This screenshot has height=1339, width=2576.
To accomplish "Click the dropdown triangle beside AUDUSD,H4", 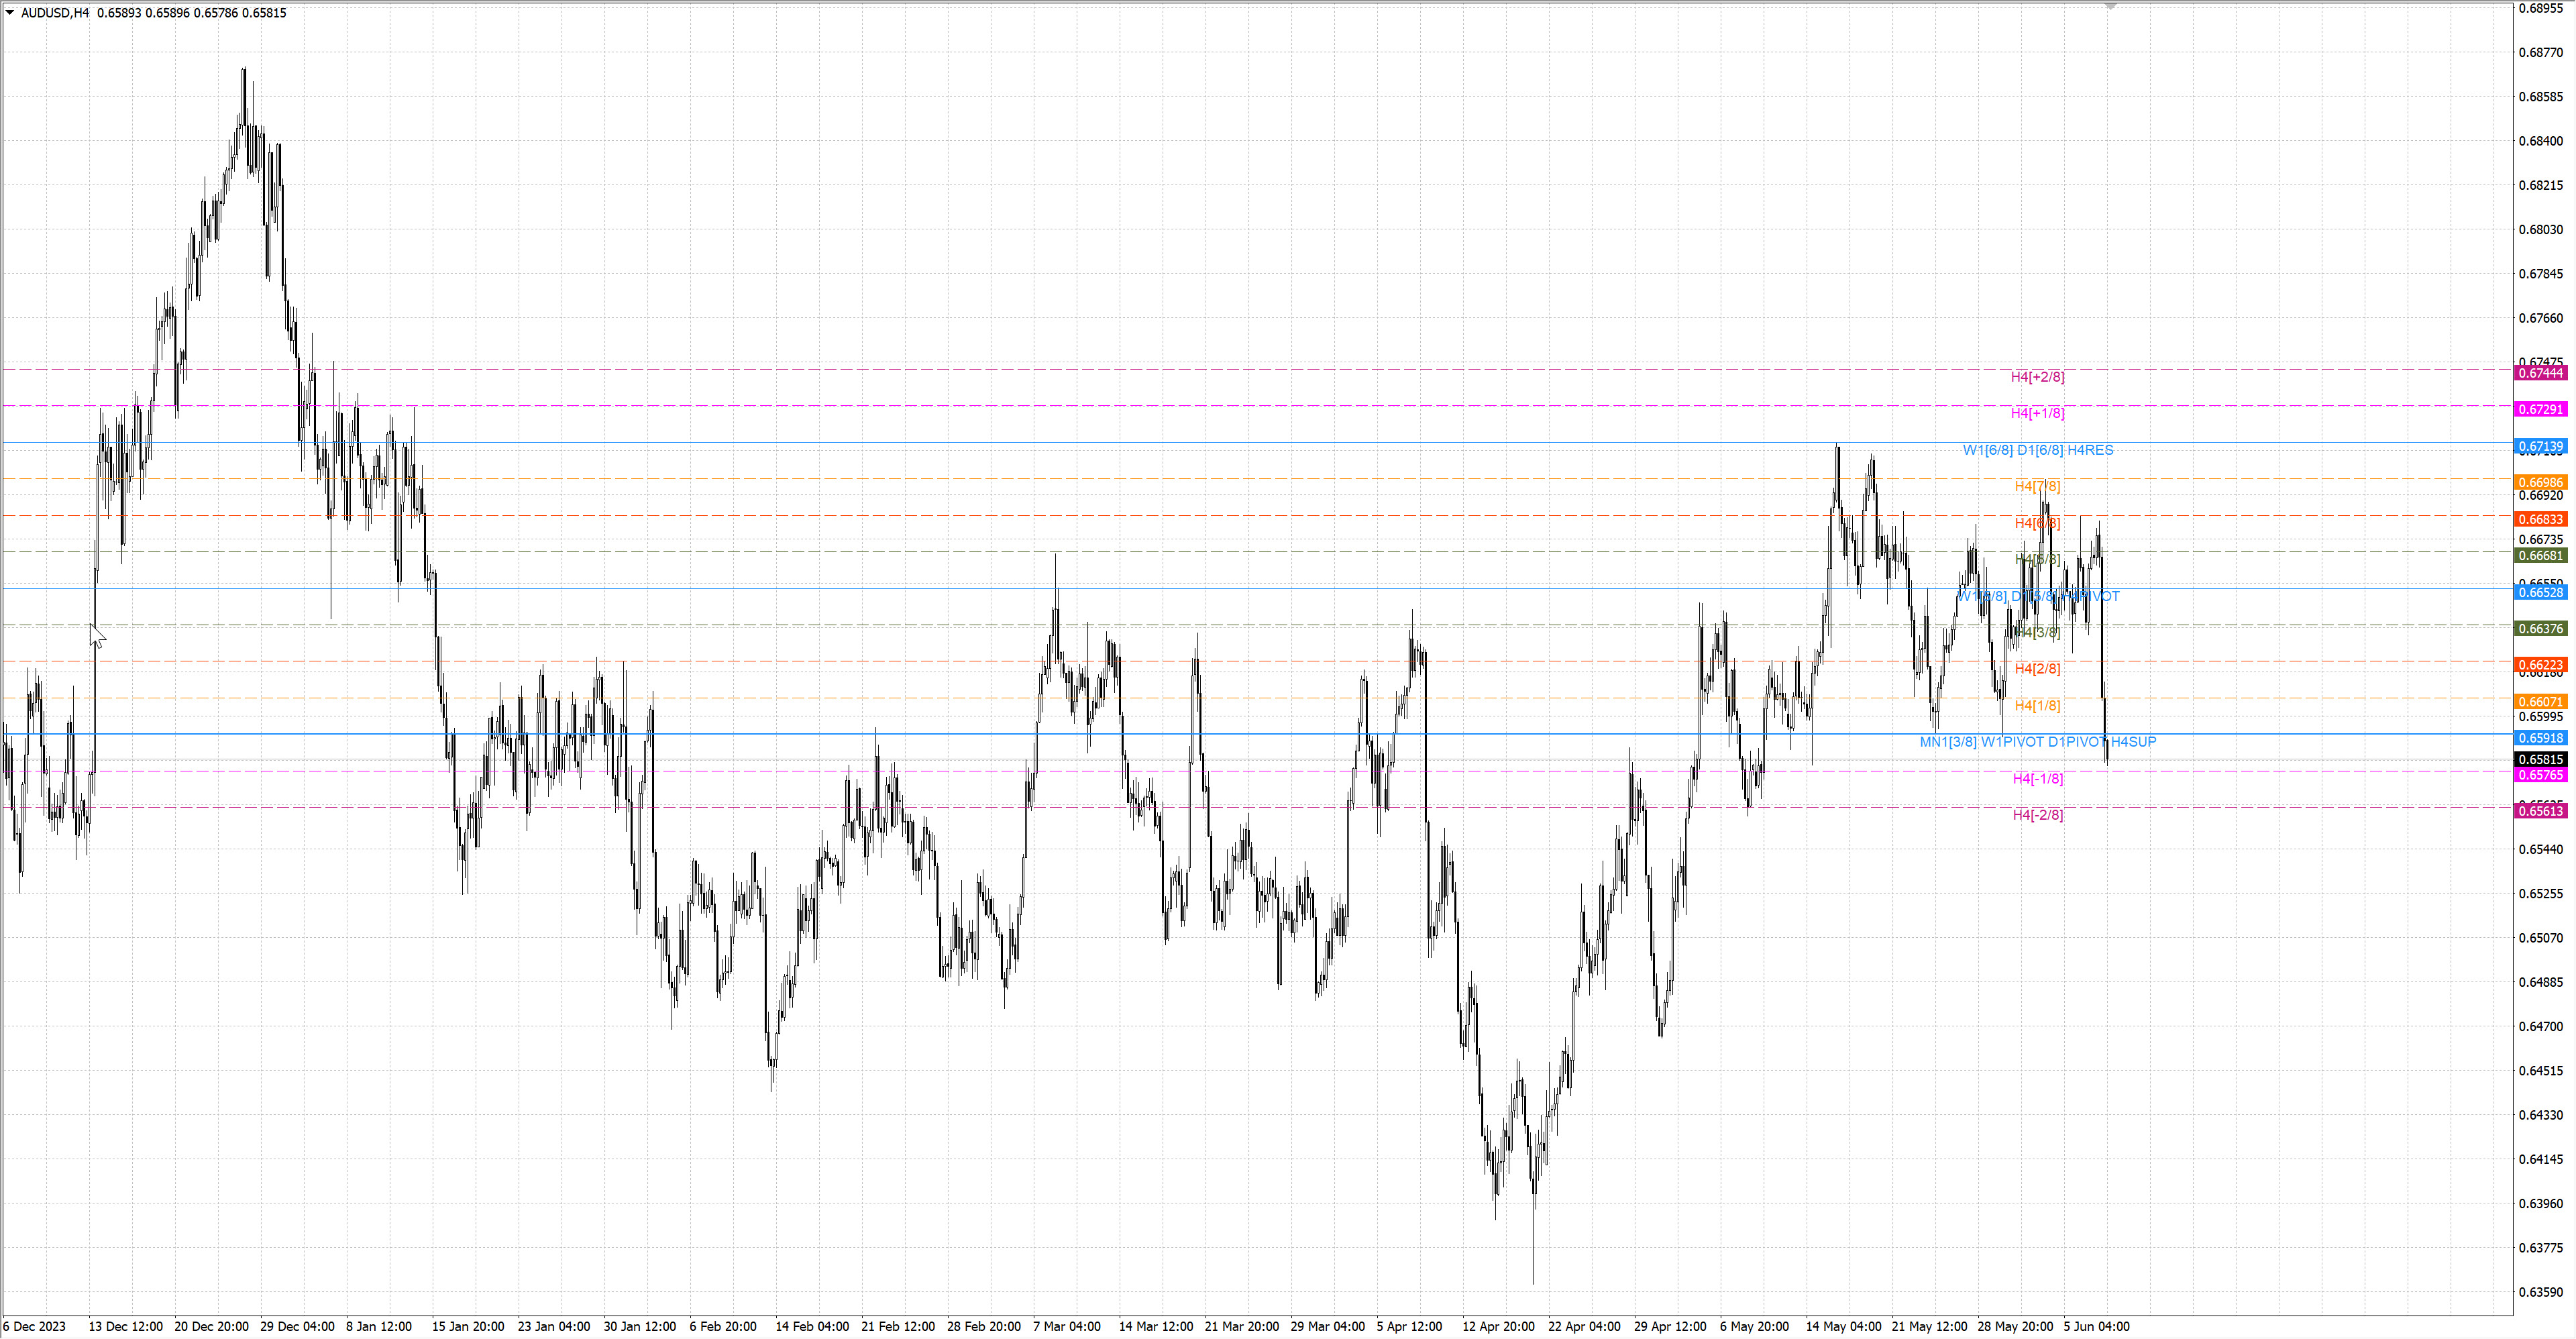I will (x=10, y=13).
